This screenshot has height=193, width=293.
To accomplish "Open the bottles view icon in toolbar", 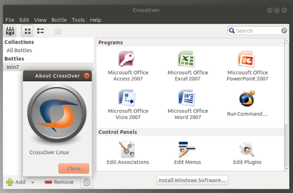I will tap(10, 31).
